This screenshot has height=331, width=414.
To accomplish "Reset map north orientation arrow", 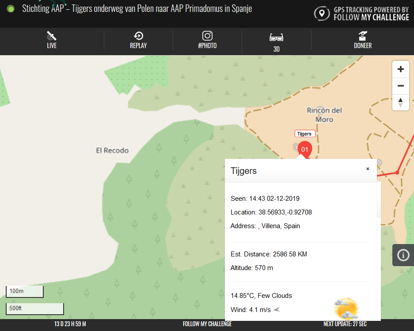I will 401,102.
